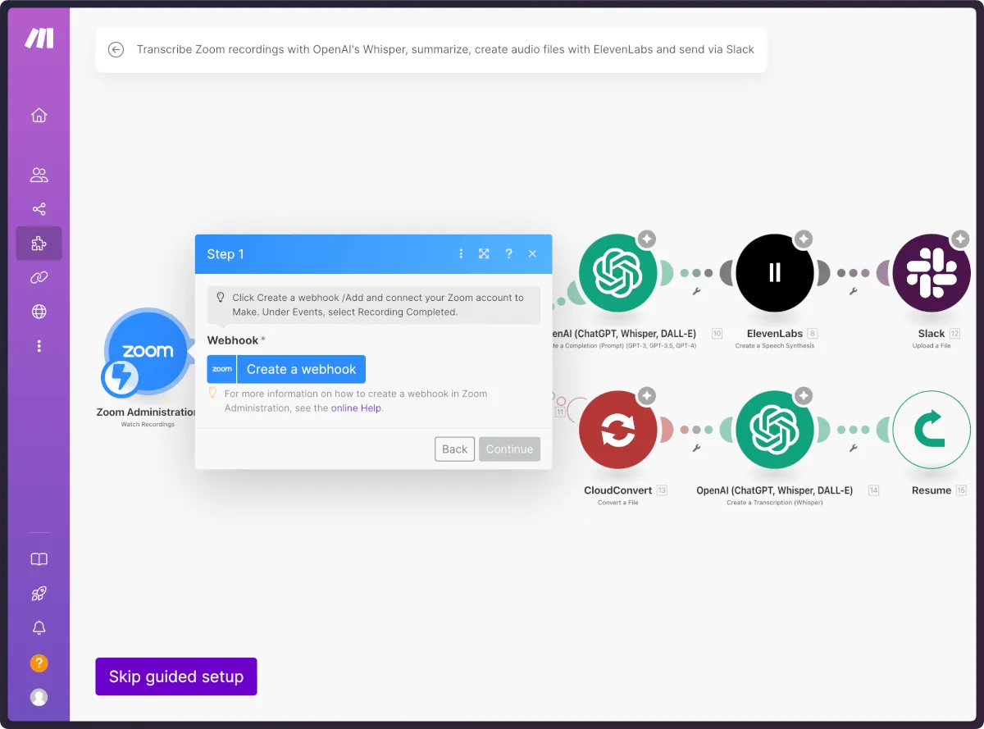Click the wrench between ElevenLabs and Slack

tap(853, 290)
